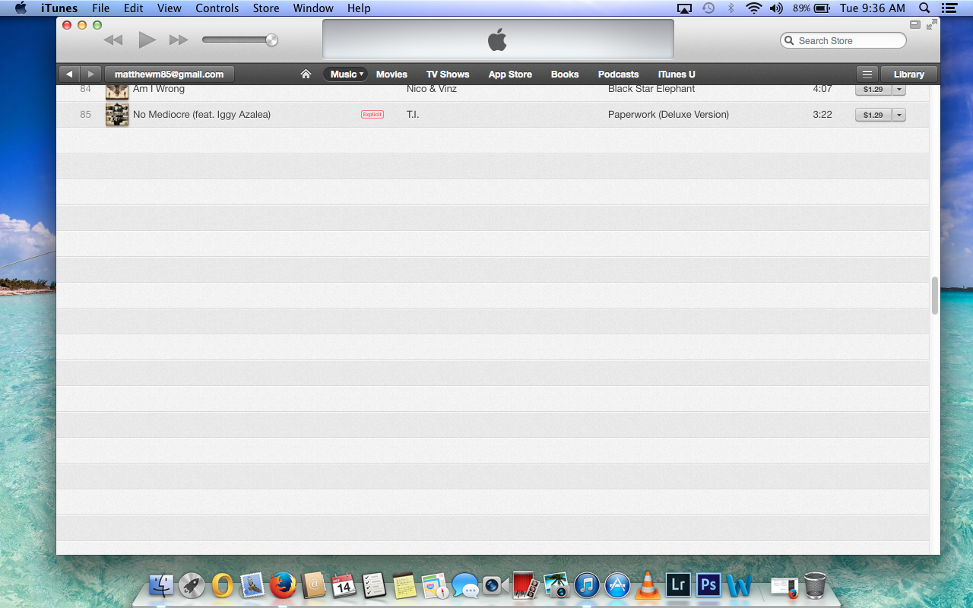The width and height of the screenshot is (973, 608).
Task: Click artist name Nico & Vinz
Action: click(432, 89)
